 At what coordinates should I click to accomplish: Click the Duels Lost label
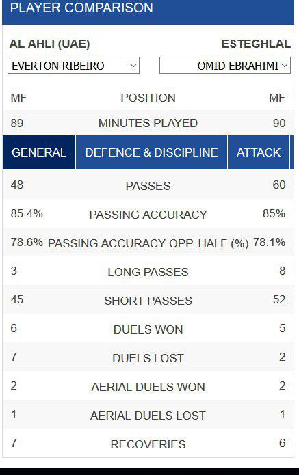click(x=148, y=358)
